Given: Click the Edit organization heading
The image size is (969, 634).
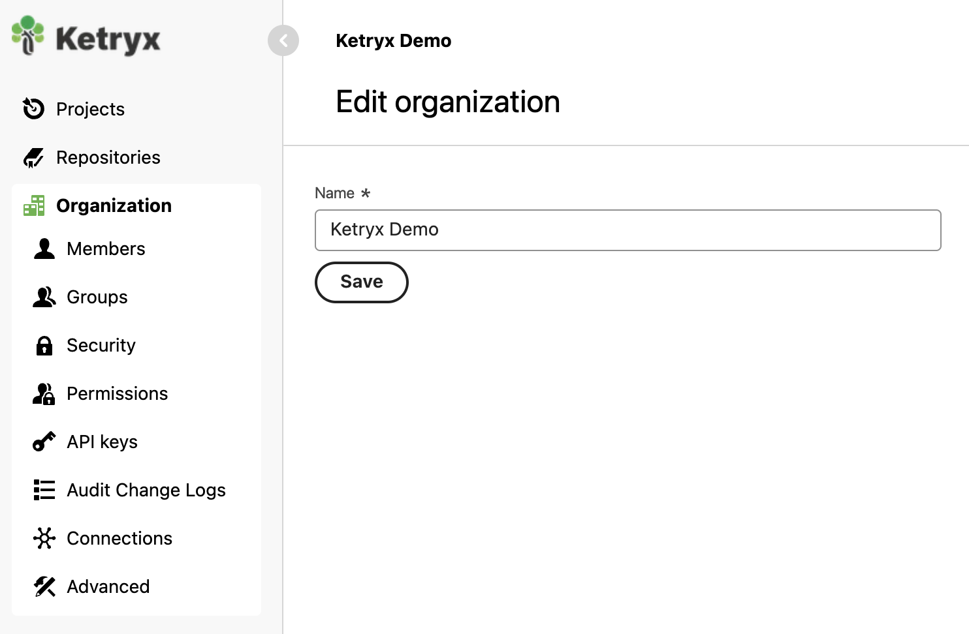Looking at the screenshot, I should [448, 102].
